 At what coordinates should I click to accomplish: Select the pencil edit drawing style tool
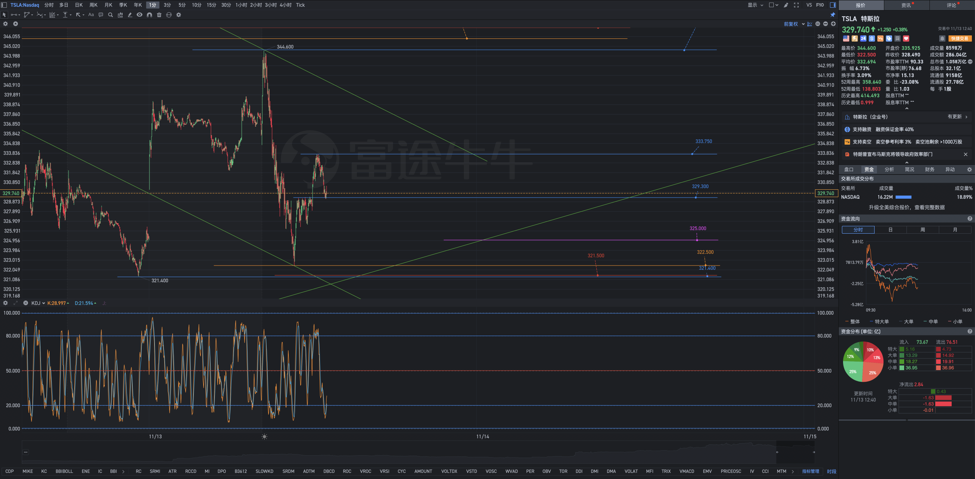point(130,15)
